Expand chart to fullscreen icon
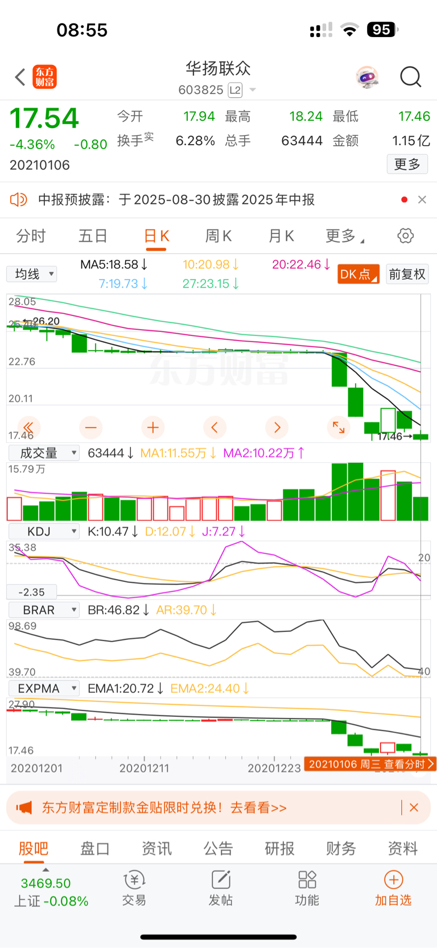This screenshot has height=948, width=437. (x=339, y=427)
